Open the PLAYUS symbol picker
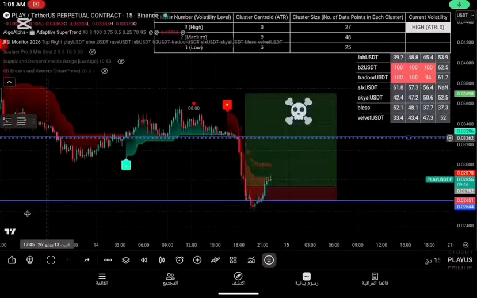Image resolution: width=477 pixels, height=298 pixels. point(460,260)
